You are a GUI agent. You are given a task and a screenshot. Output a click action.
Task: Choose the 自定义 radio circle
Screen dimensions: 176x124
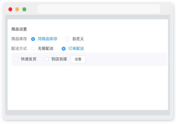point(67,39)
